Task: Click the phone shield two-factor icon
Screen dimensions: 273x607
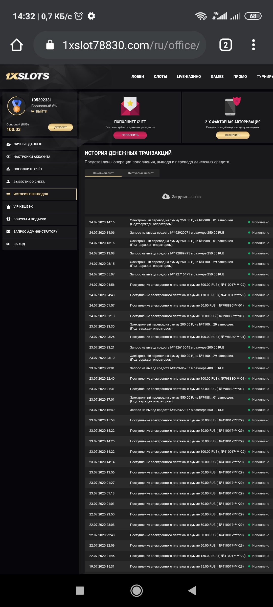Action: click(x=233, y=106)
